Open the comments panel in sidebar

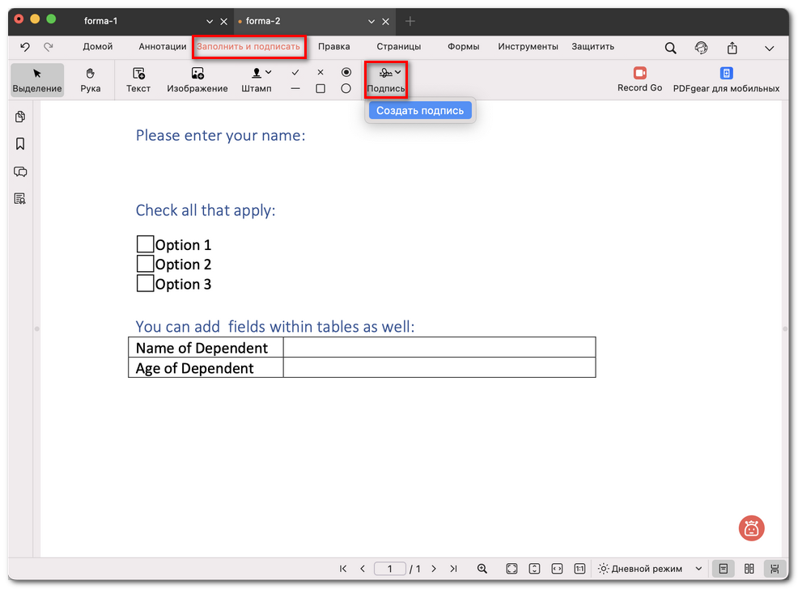click(20, 172)
